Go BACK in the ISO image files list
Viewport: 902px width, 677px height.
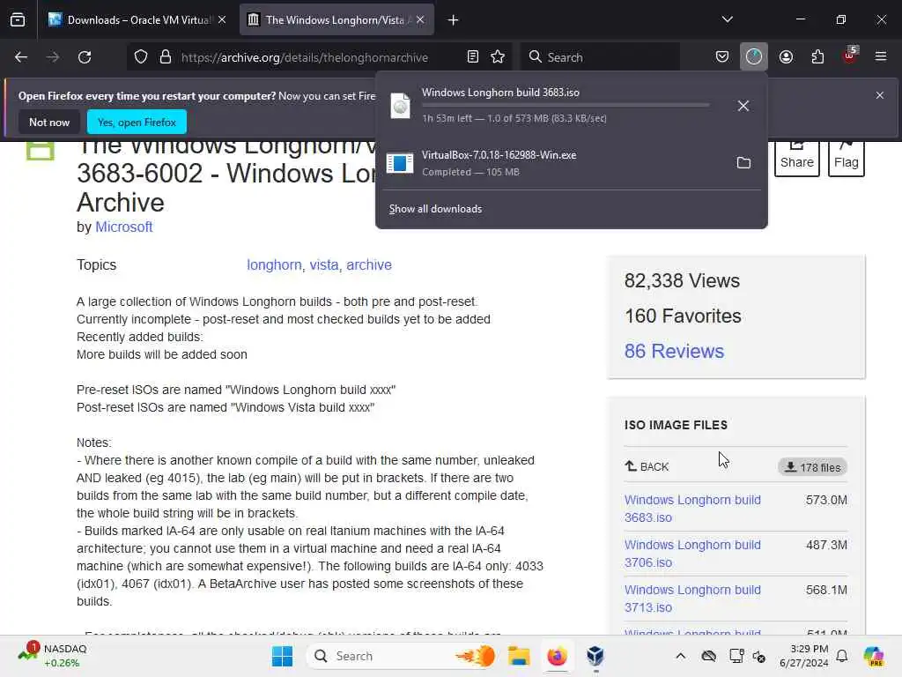[647, 466]
